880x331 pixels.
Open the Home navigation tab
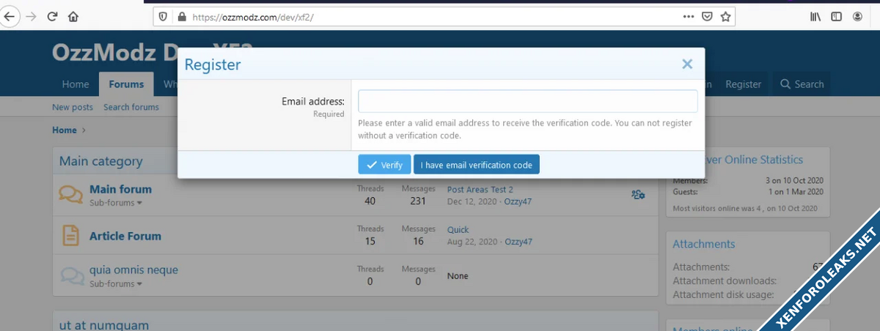coord(76,84)
